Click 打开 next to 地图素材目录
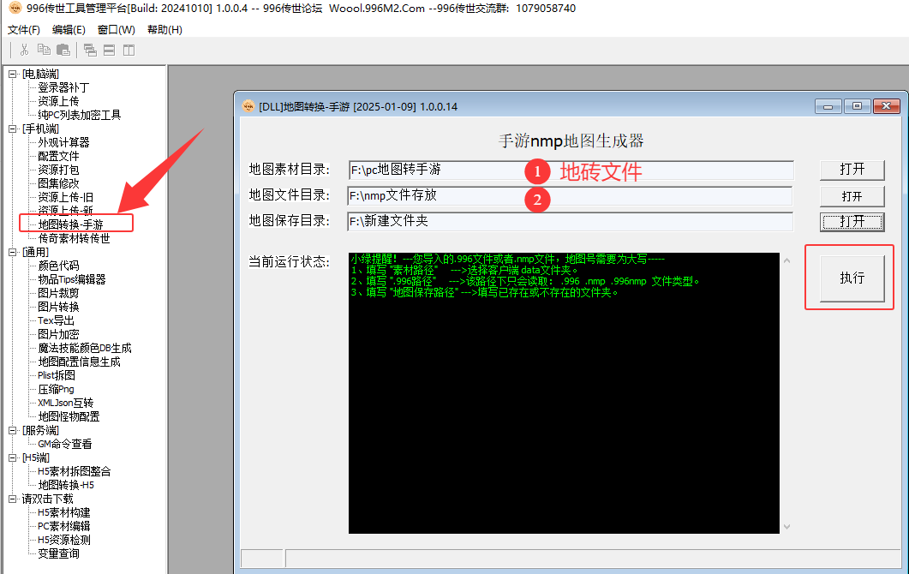909x574 pixels. (852, 170)
